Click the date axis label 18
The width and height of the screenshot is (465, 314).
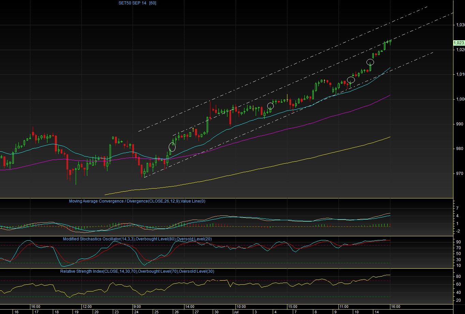click(x=57, y=312)
